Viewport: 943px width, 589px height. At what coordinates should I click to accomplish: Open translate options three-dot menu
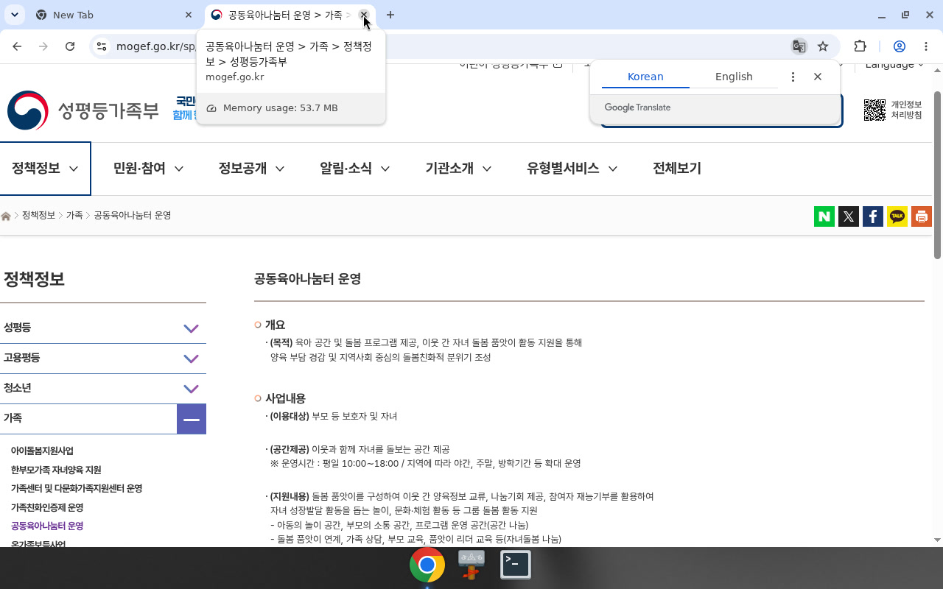pos(793,77)
